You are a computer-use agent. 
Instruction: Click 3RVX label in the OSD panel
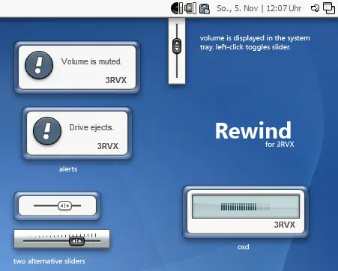point(285,225)
